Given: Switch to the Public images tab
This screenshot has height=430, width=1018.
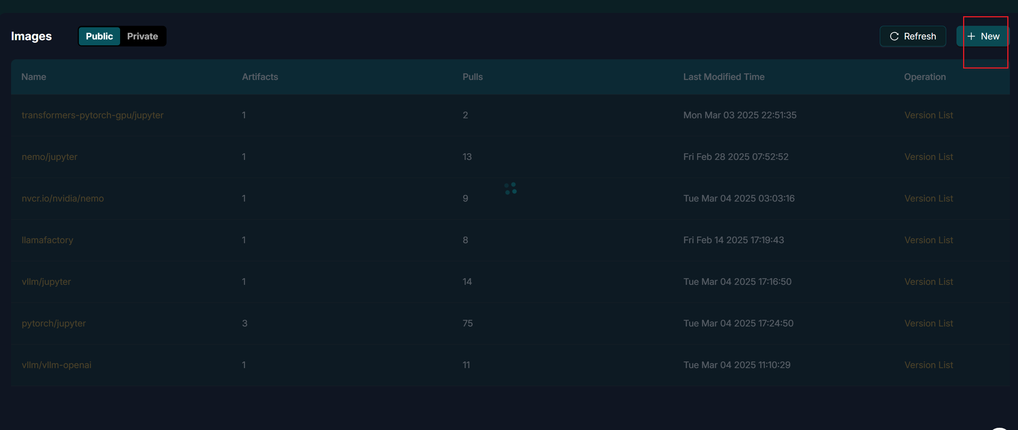Looking at the screenshot, I should [99, 36].
